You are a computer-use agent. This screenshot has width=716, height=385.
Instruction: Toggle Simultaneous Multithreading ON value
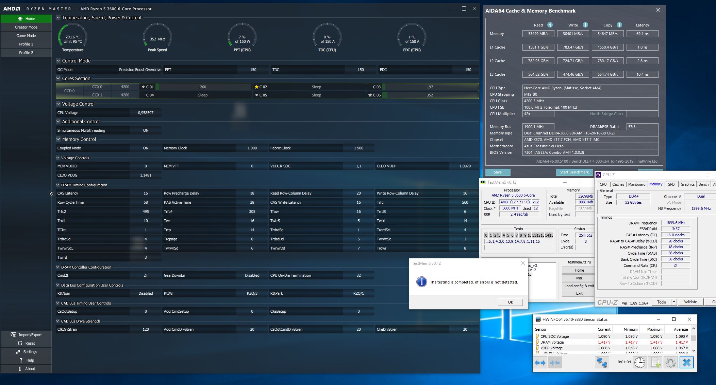(x=146, y=130)
